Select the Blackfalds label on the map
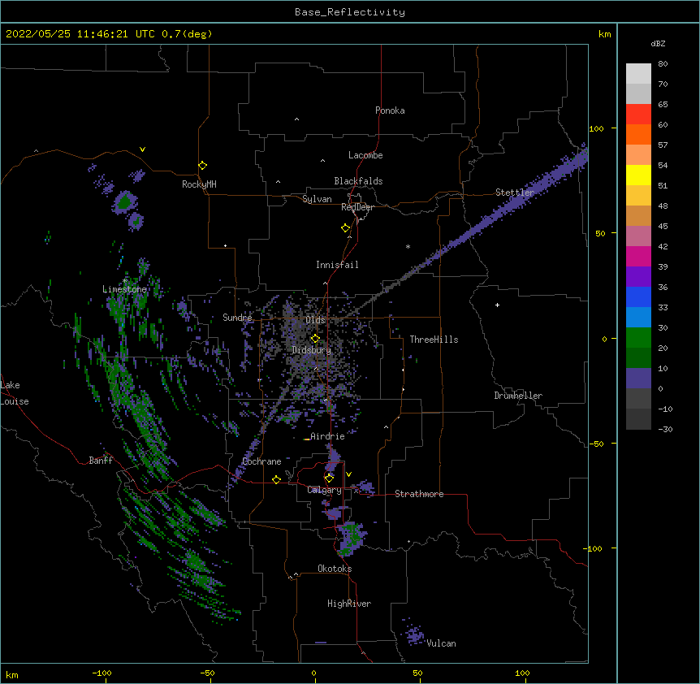The height and width of the screenshot is (684, 700). pyautogui.click(x=358, y=181)
